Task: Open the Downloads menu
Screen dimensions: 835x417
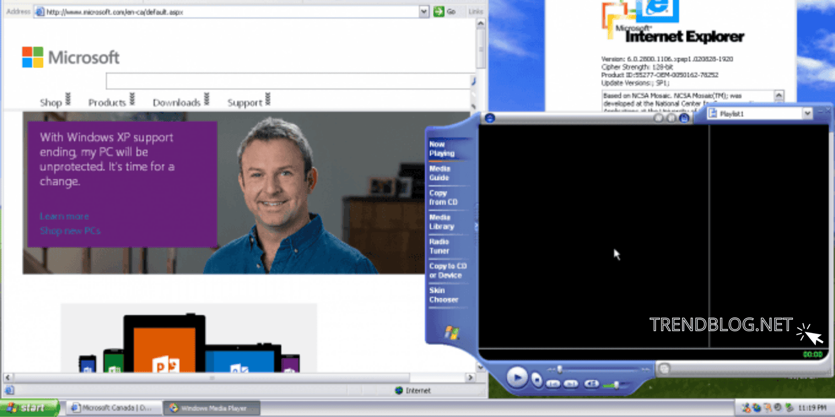Action: 180,102
